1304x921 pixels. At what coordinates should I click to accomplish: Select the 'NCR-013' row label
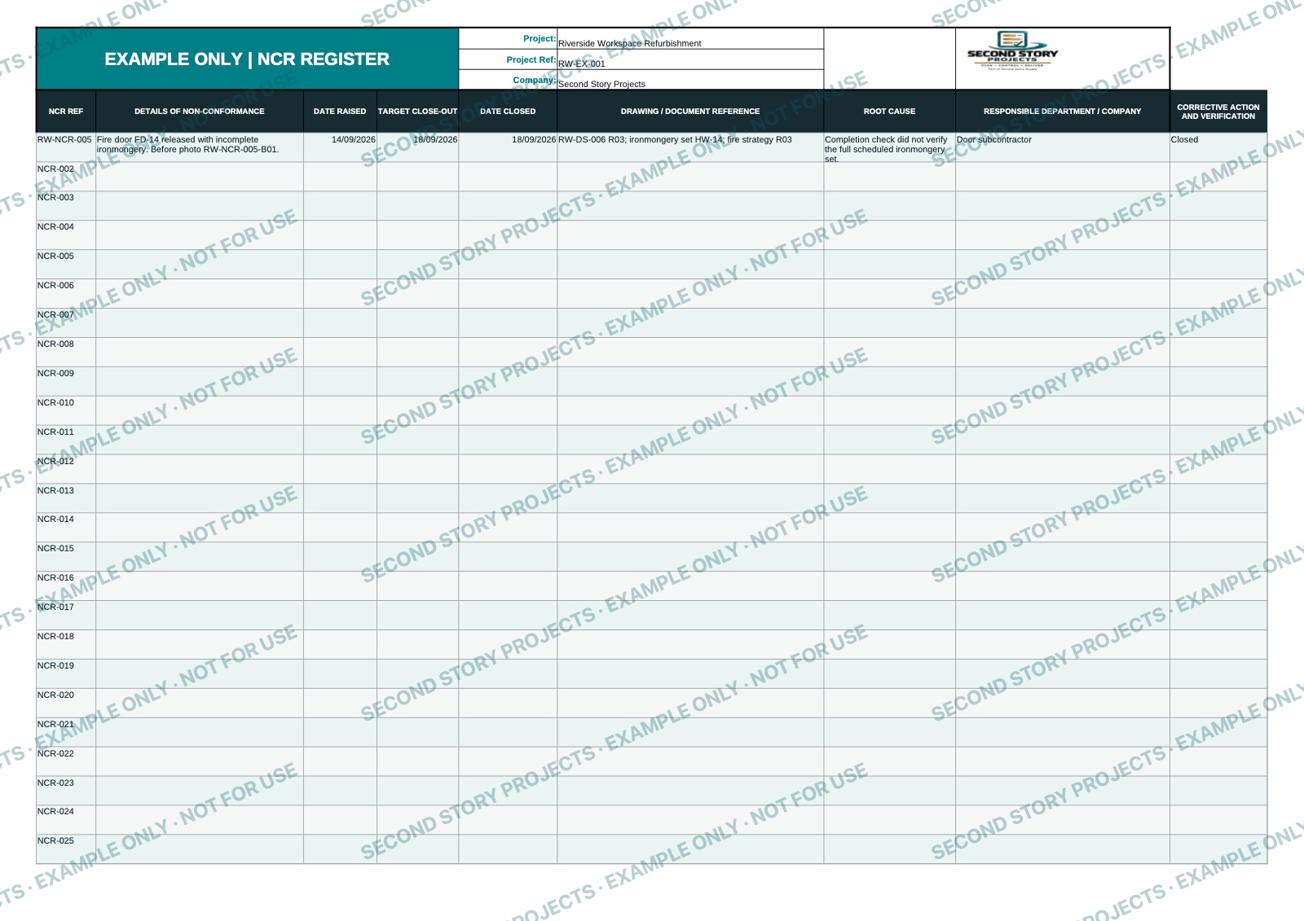55,490
